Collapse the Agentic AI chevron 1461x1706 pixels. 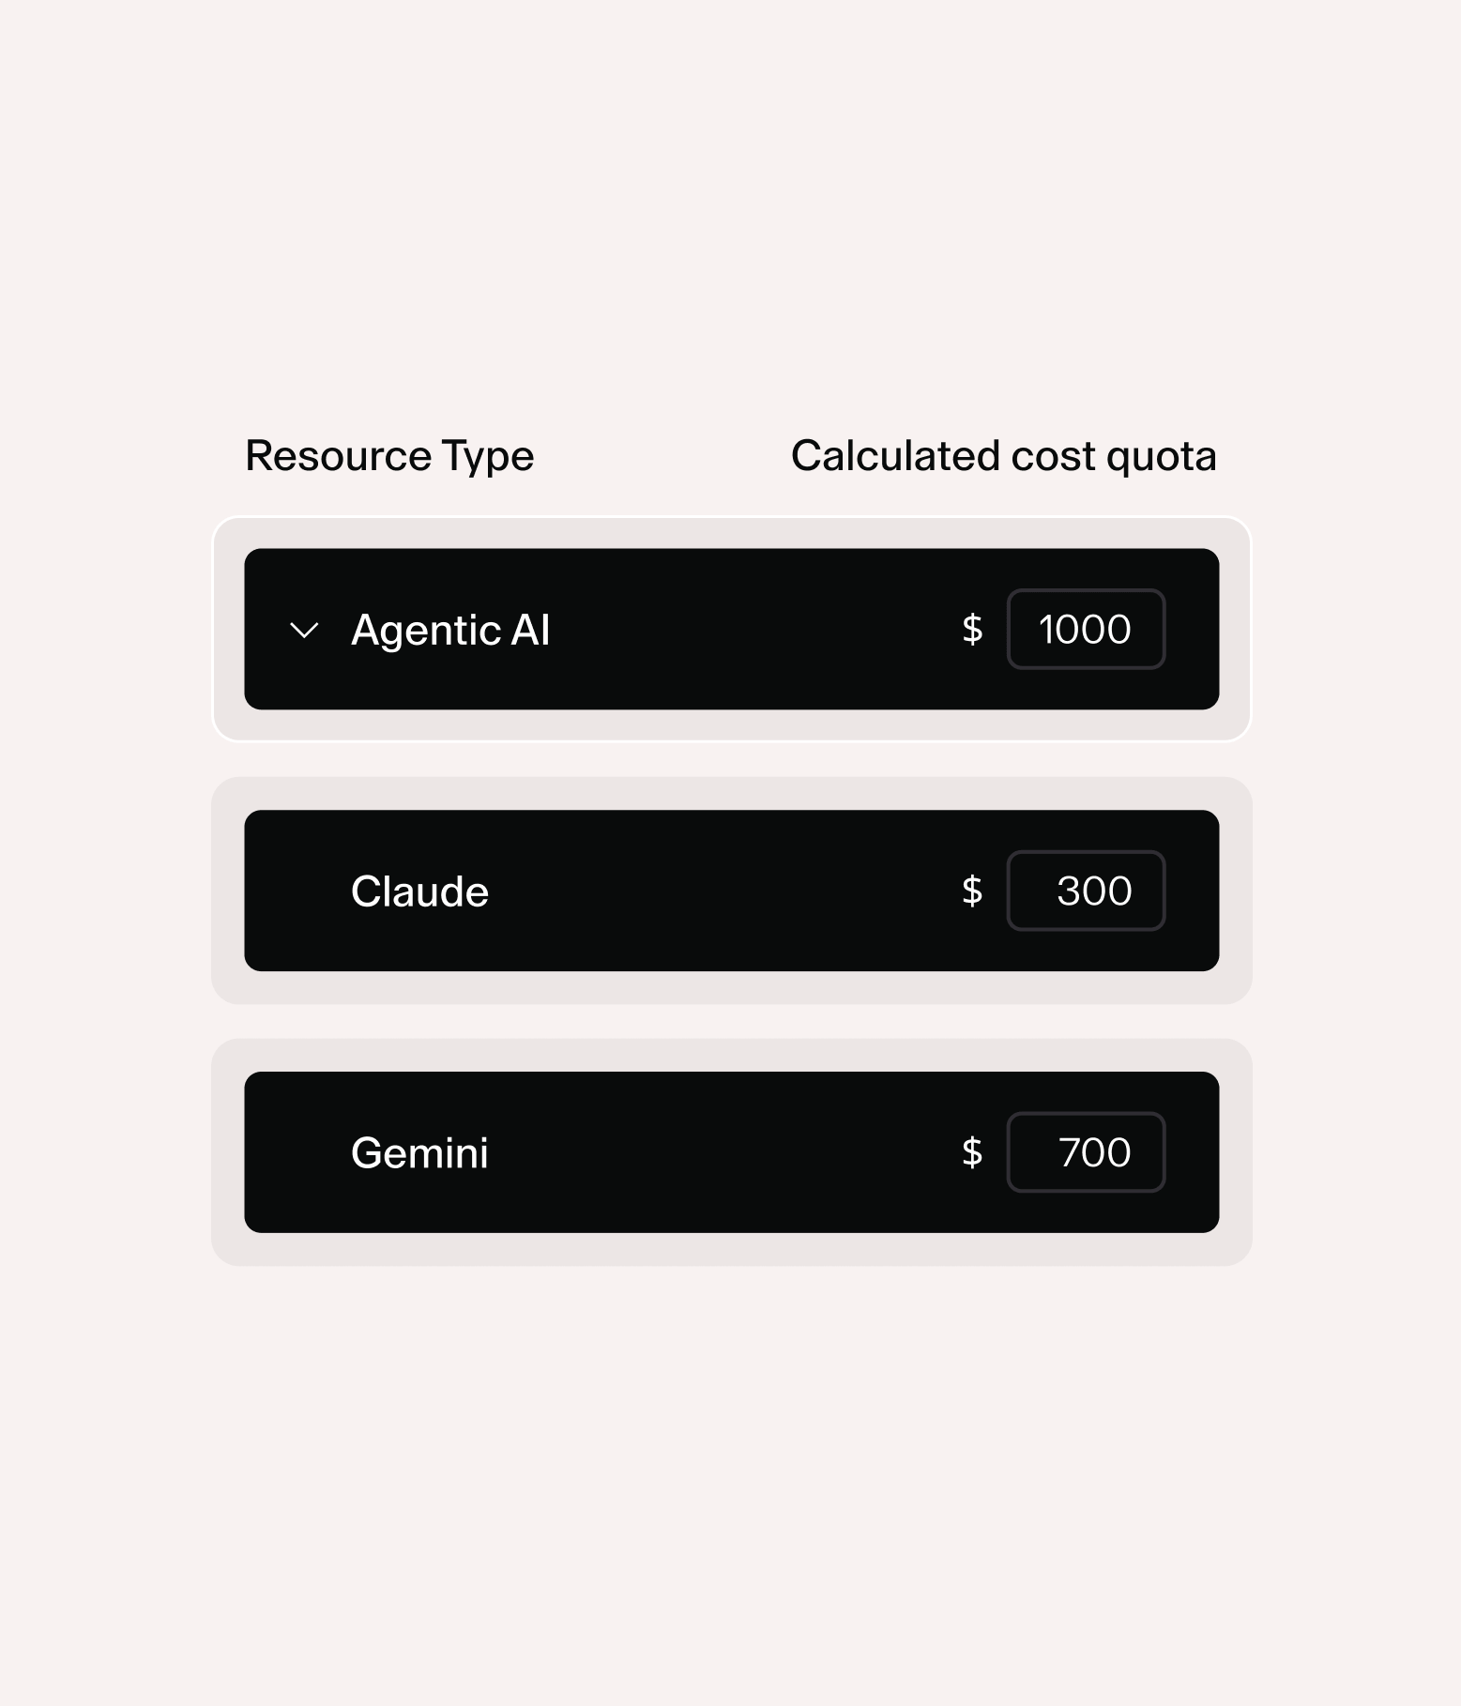click(x=304, y=630)
